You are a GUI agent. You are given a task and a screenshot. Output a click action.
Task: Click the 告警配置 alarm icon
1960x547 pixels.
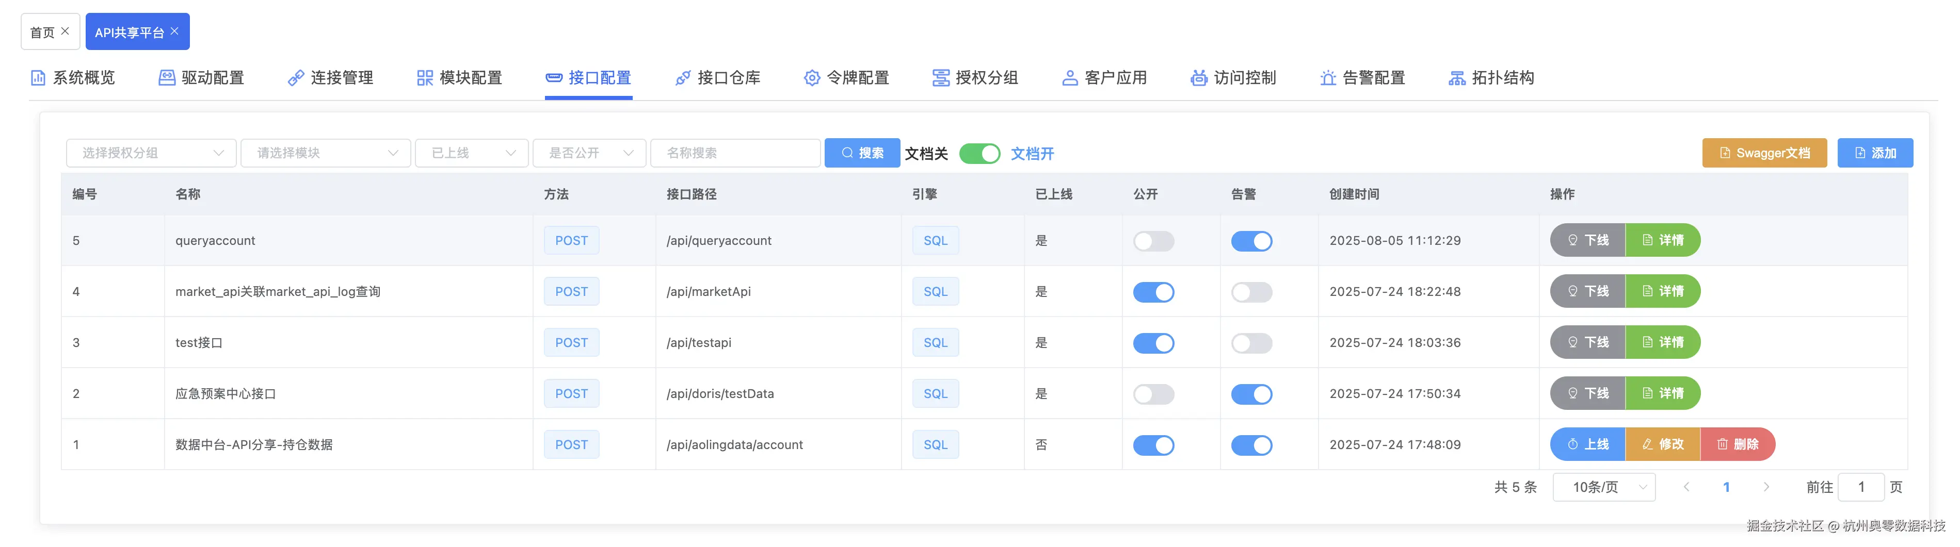point(1328,77)
